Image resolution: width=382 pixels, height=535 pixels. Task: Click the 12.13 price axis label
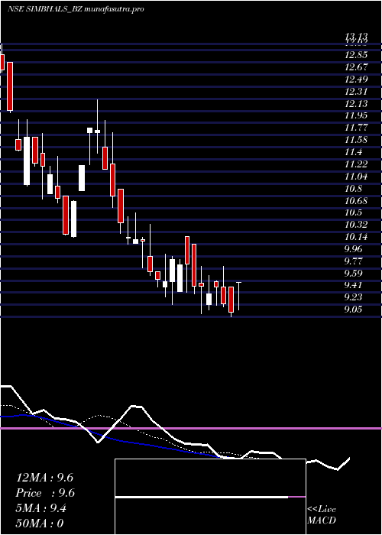(356, 103)
